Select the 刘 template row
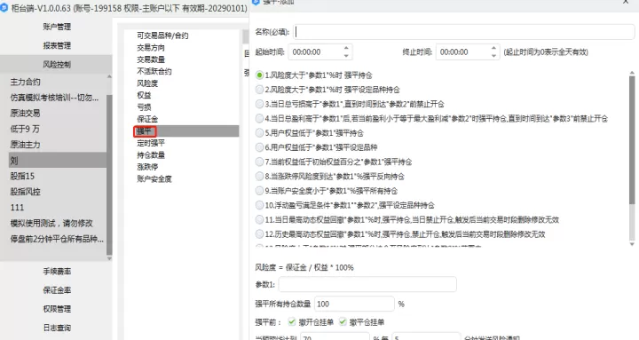Viewport: 639px width, 340px height. coord(57,160)
